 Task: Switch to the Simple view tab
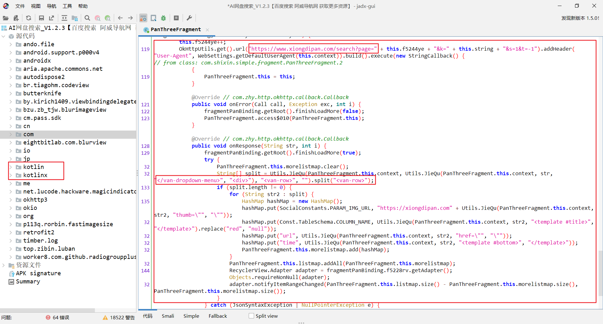191,316
